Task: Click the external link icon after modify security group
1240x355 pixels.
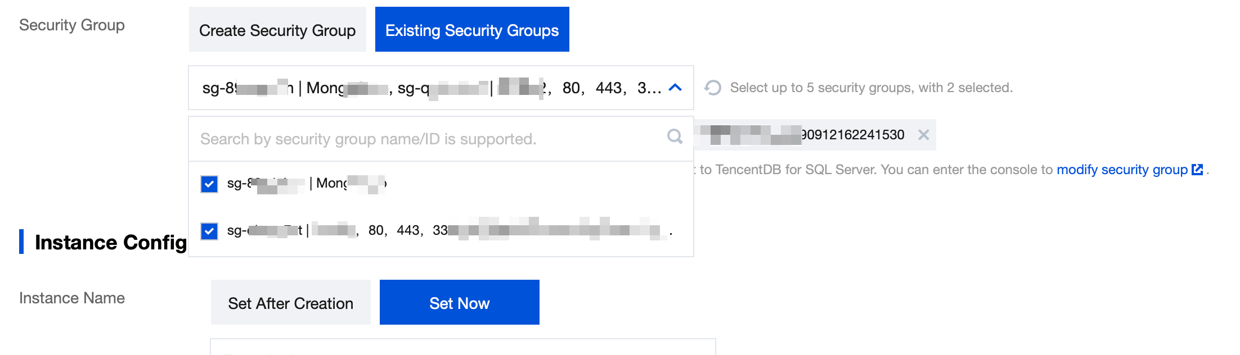Action: point(1197,170)
